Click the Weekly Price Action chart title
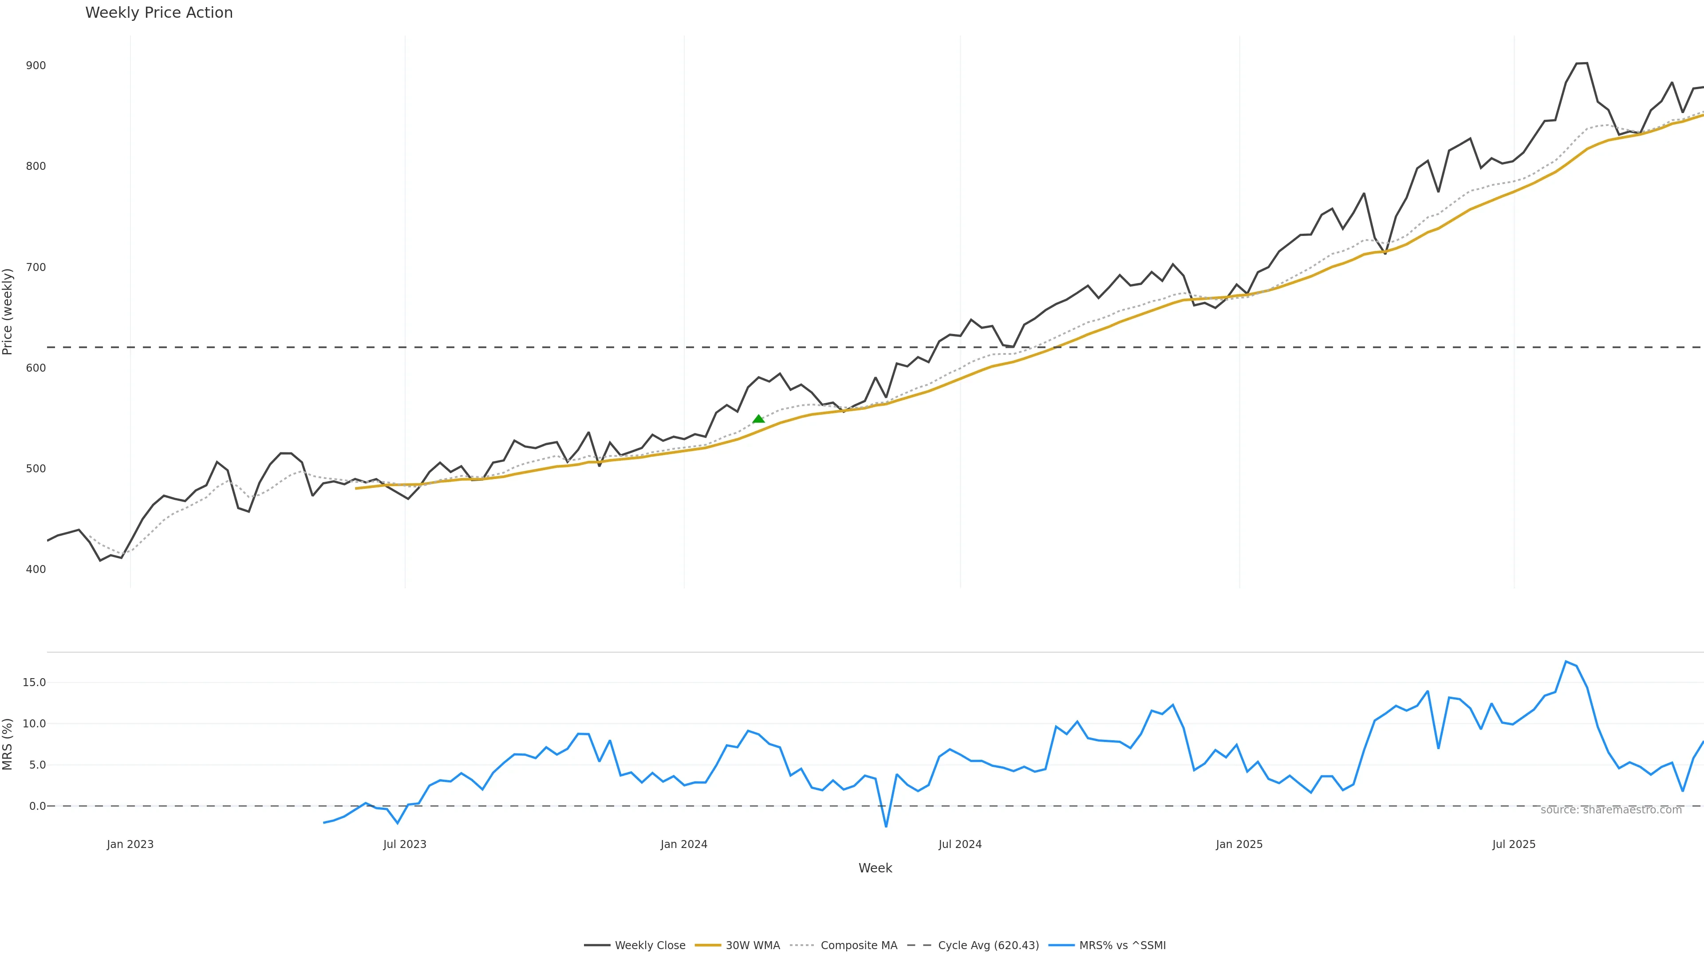The height and width of the screenshot is (958, 1704). (x=159, y=12)
